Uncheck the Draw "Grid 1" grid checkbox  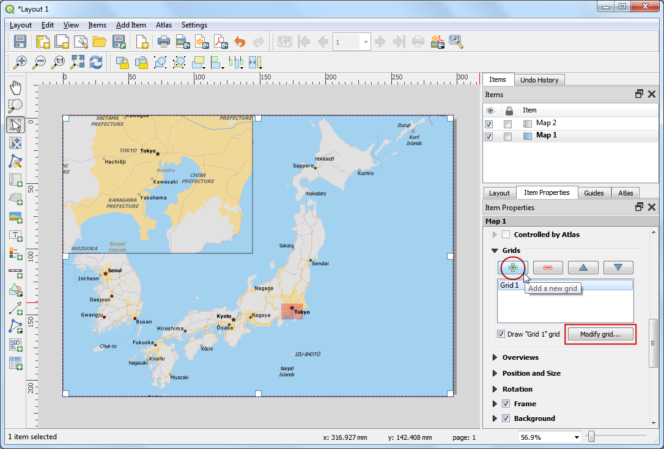coord(501,334)
